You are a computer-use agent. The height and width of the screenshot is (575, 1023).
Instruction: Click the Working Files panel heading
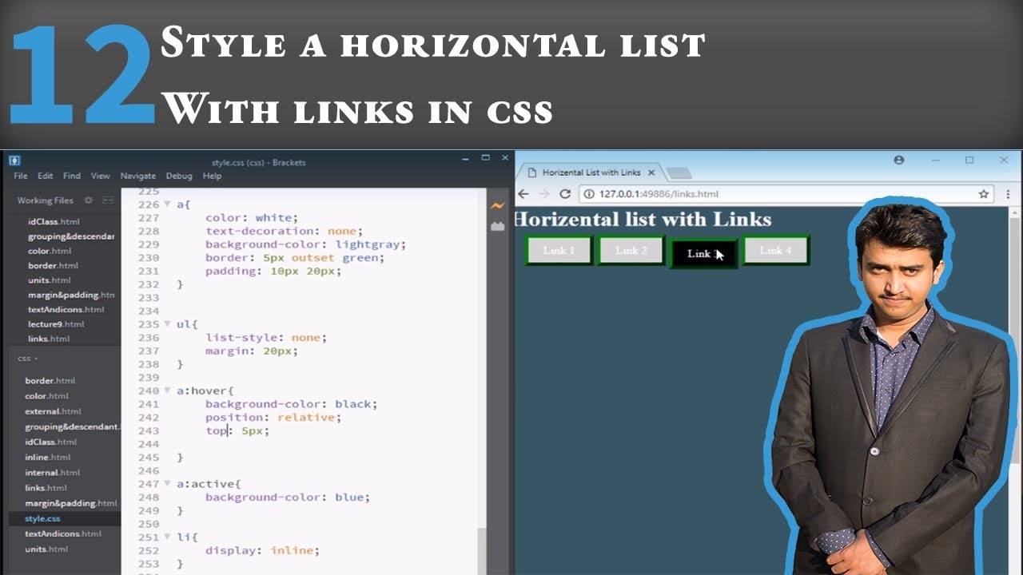[45, 200]
